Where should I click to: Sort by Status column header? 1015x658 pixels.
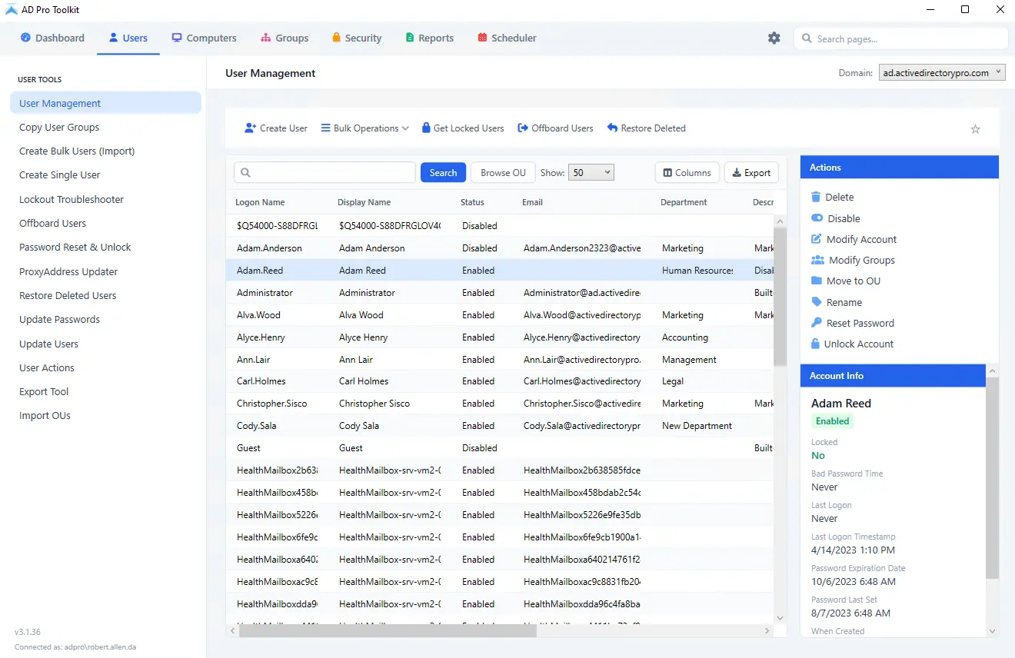pyautogui.click(x=472, y=202)
